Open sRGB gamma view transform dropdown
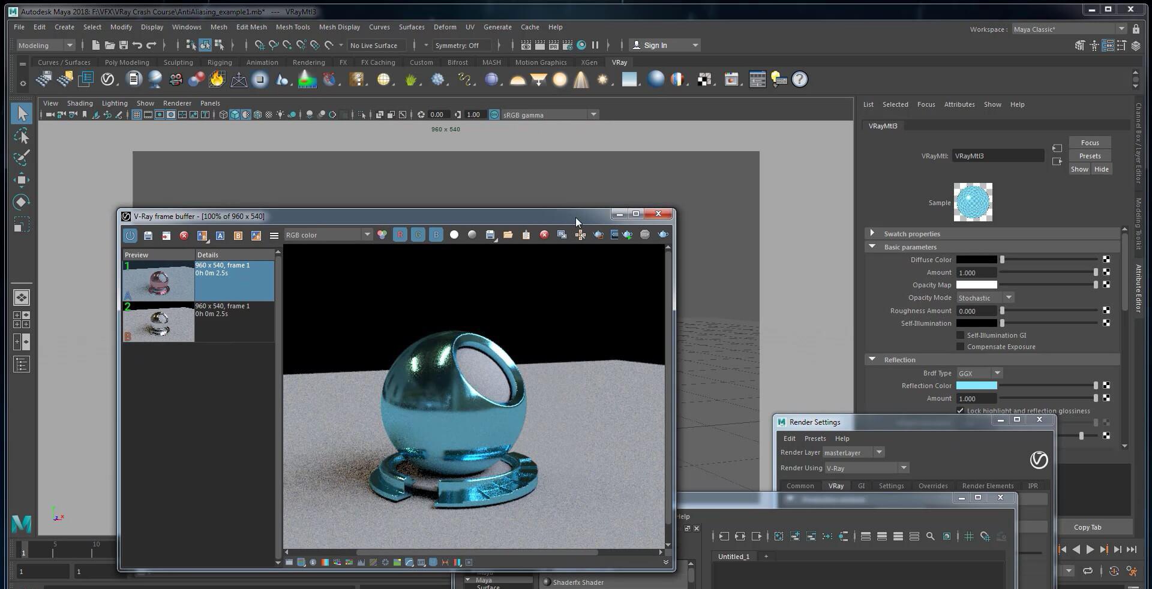Image resolution: width=1152 pixels, height=589 pixels. (x=550, y=115)
